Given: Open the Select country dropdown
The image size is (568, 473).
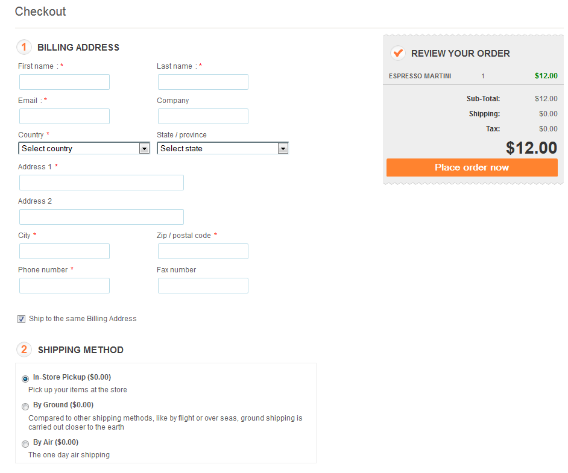Looking at the screenshot, I should click(84, 148).
